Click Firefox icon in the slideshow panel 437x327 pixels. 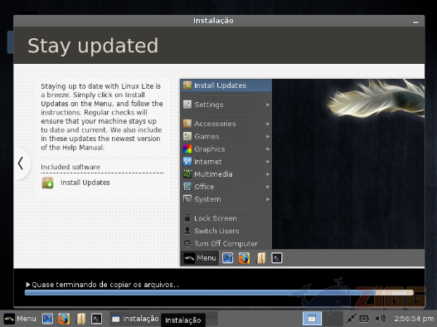(x=244, y=258)
